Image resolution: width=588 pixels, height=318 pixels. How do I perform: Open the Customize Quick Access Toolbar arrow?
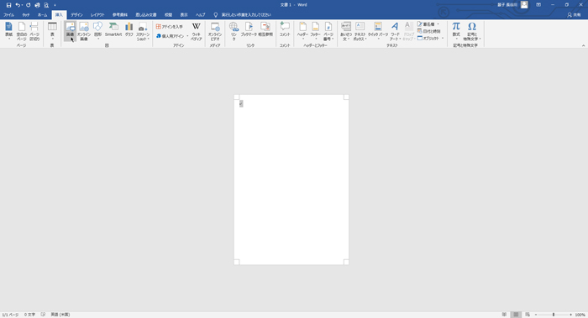(55, 5)
